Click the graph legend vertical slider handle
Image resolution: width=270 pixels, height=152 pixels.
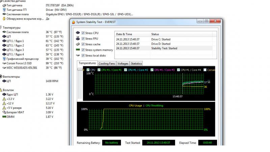coord(80,69)
